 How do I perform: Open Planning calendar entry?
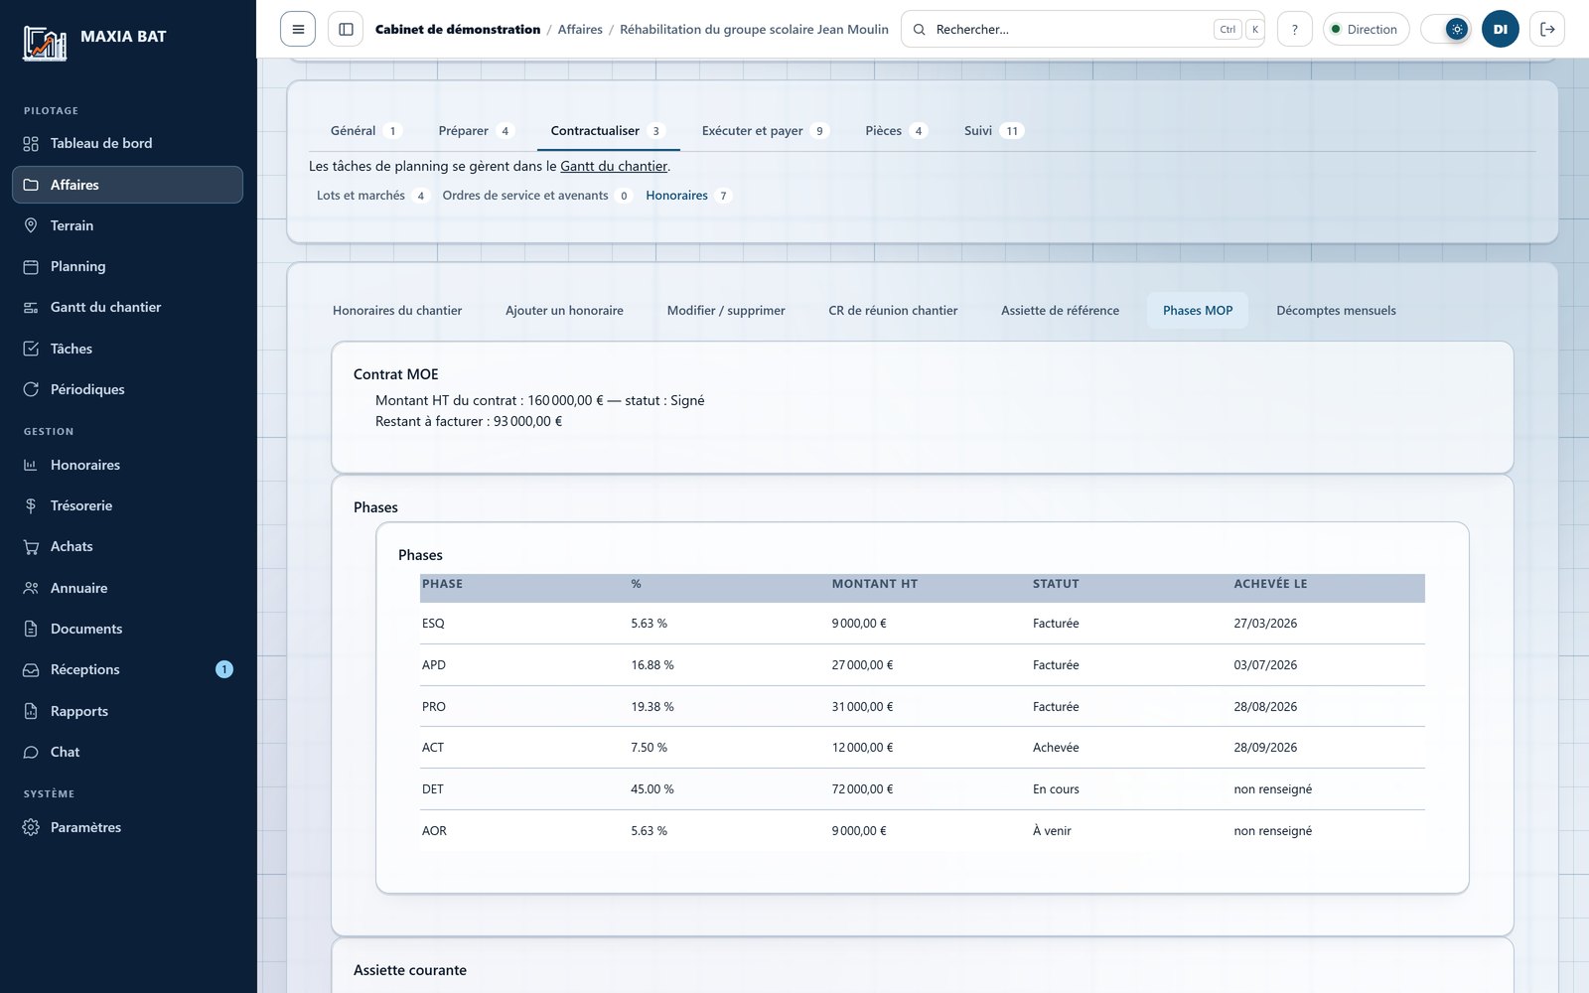coord(127,266)
